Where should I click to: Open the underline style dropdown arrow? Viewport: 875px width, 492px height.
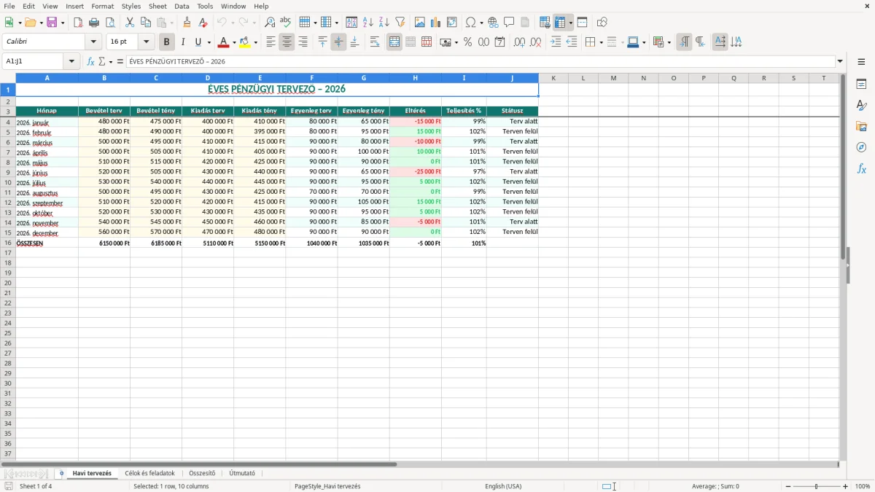[209, 42]
